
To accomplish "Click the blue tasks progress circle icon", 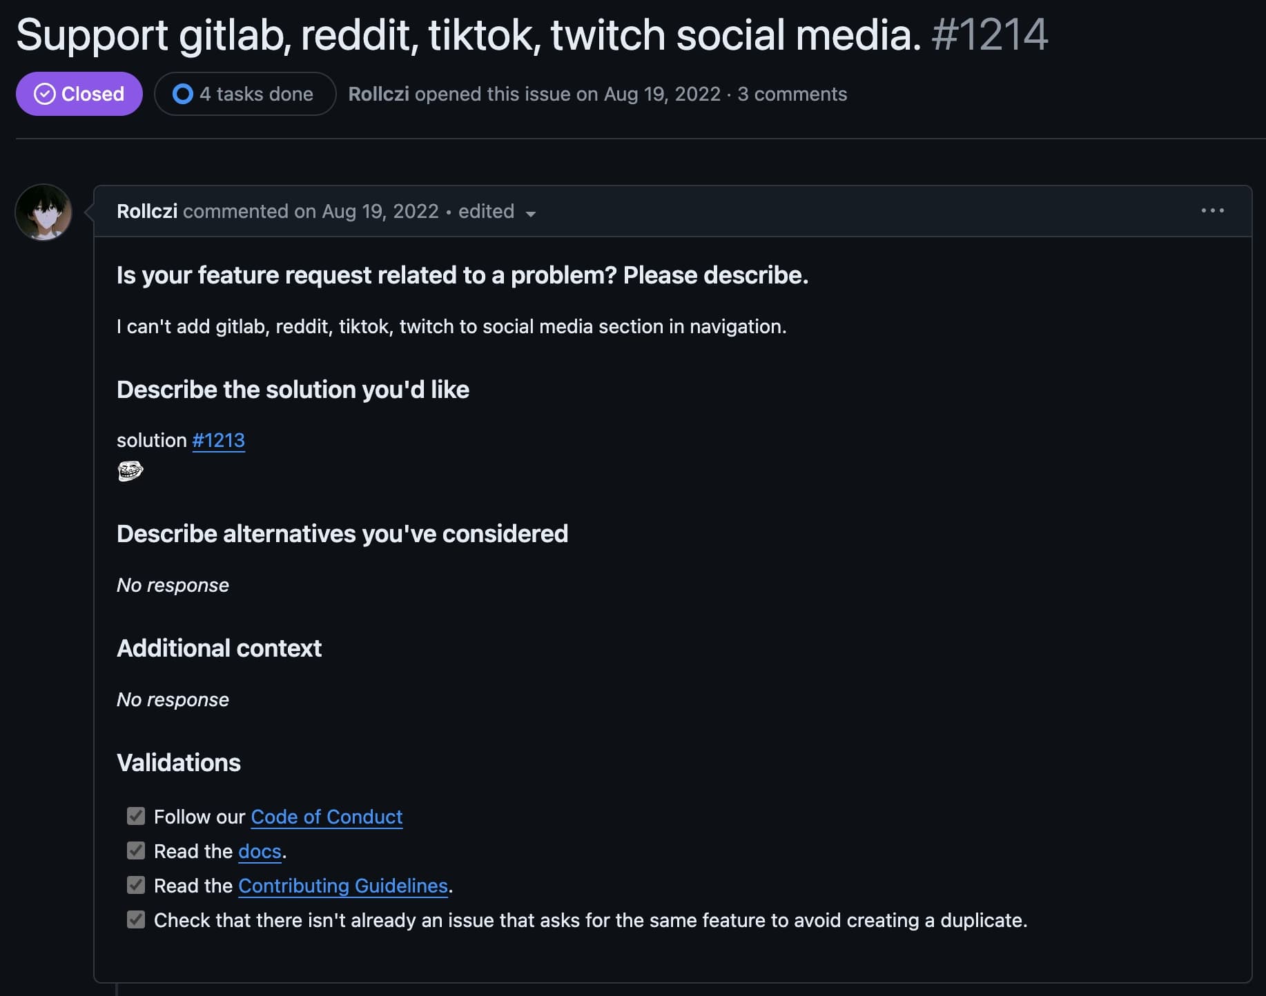I will [x=183, y=94].
